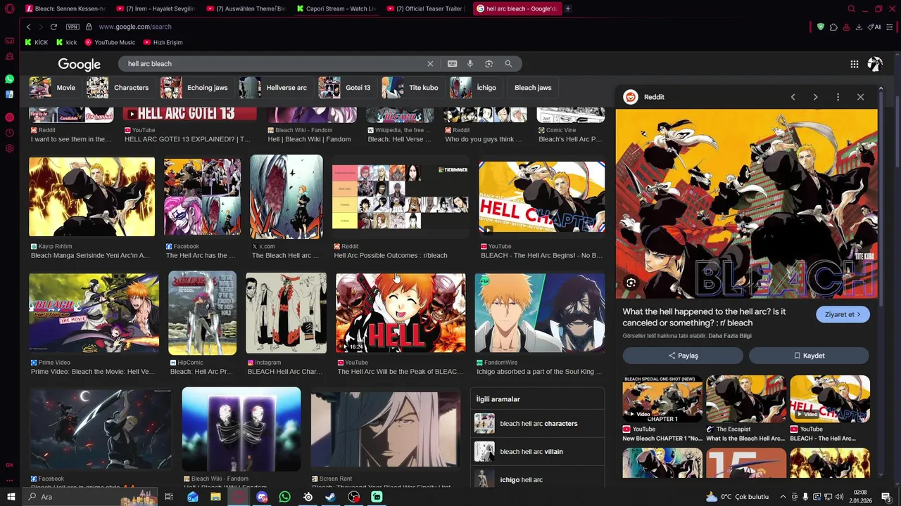Screen dimensions: 901x506
Task: Open the KİCK bookmark
Action: (37, 42)
